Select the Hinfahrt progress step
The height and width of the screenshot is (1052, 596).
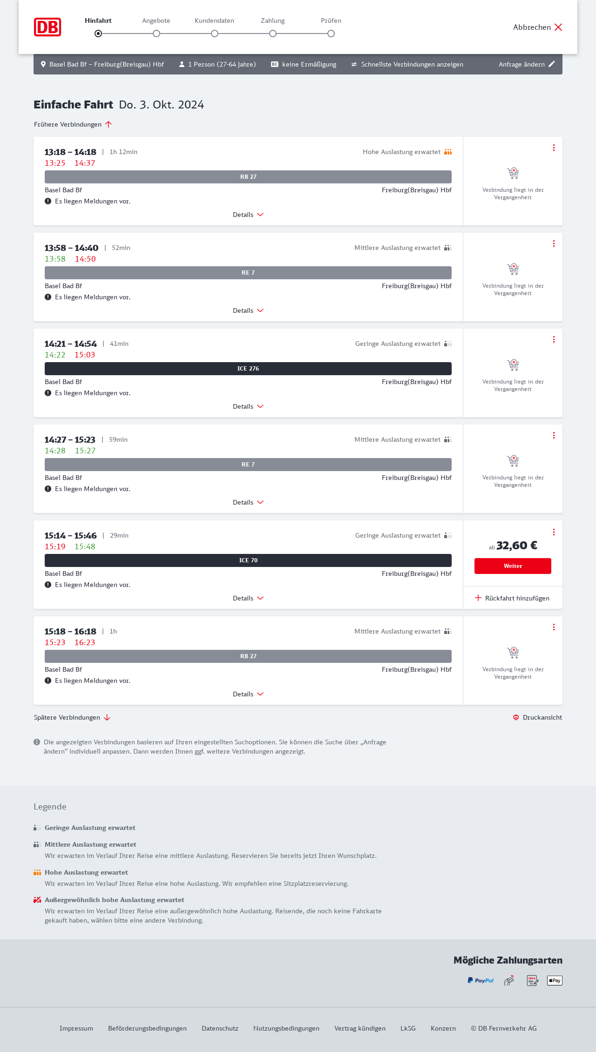(x=98, y=34)
